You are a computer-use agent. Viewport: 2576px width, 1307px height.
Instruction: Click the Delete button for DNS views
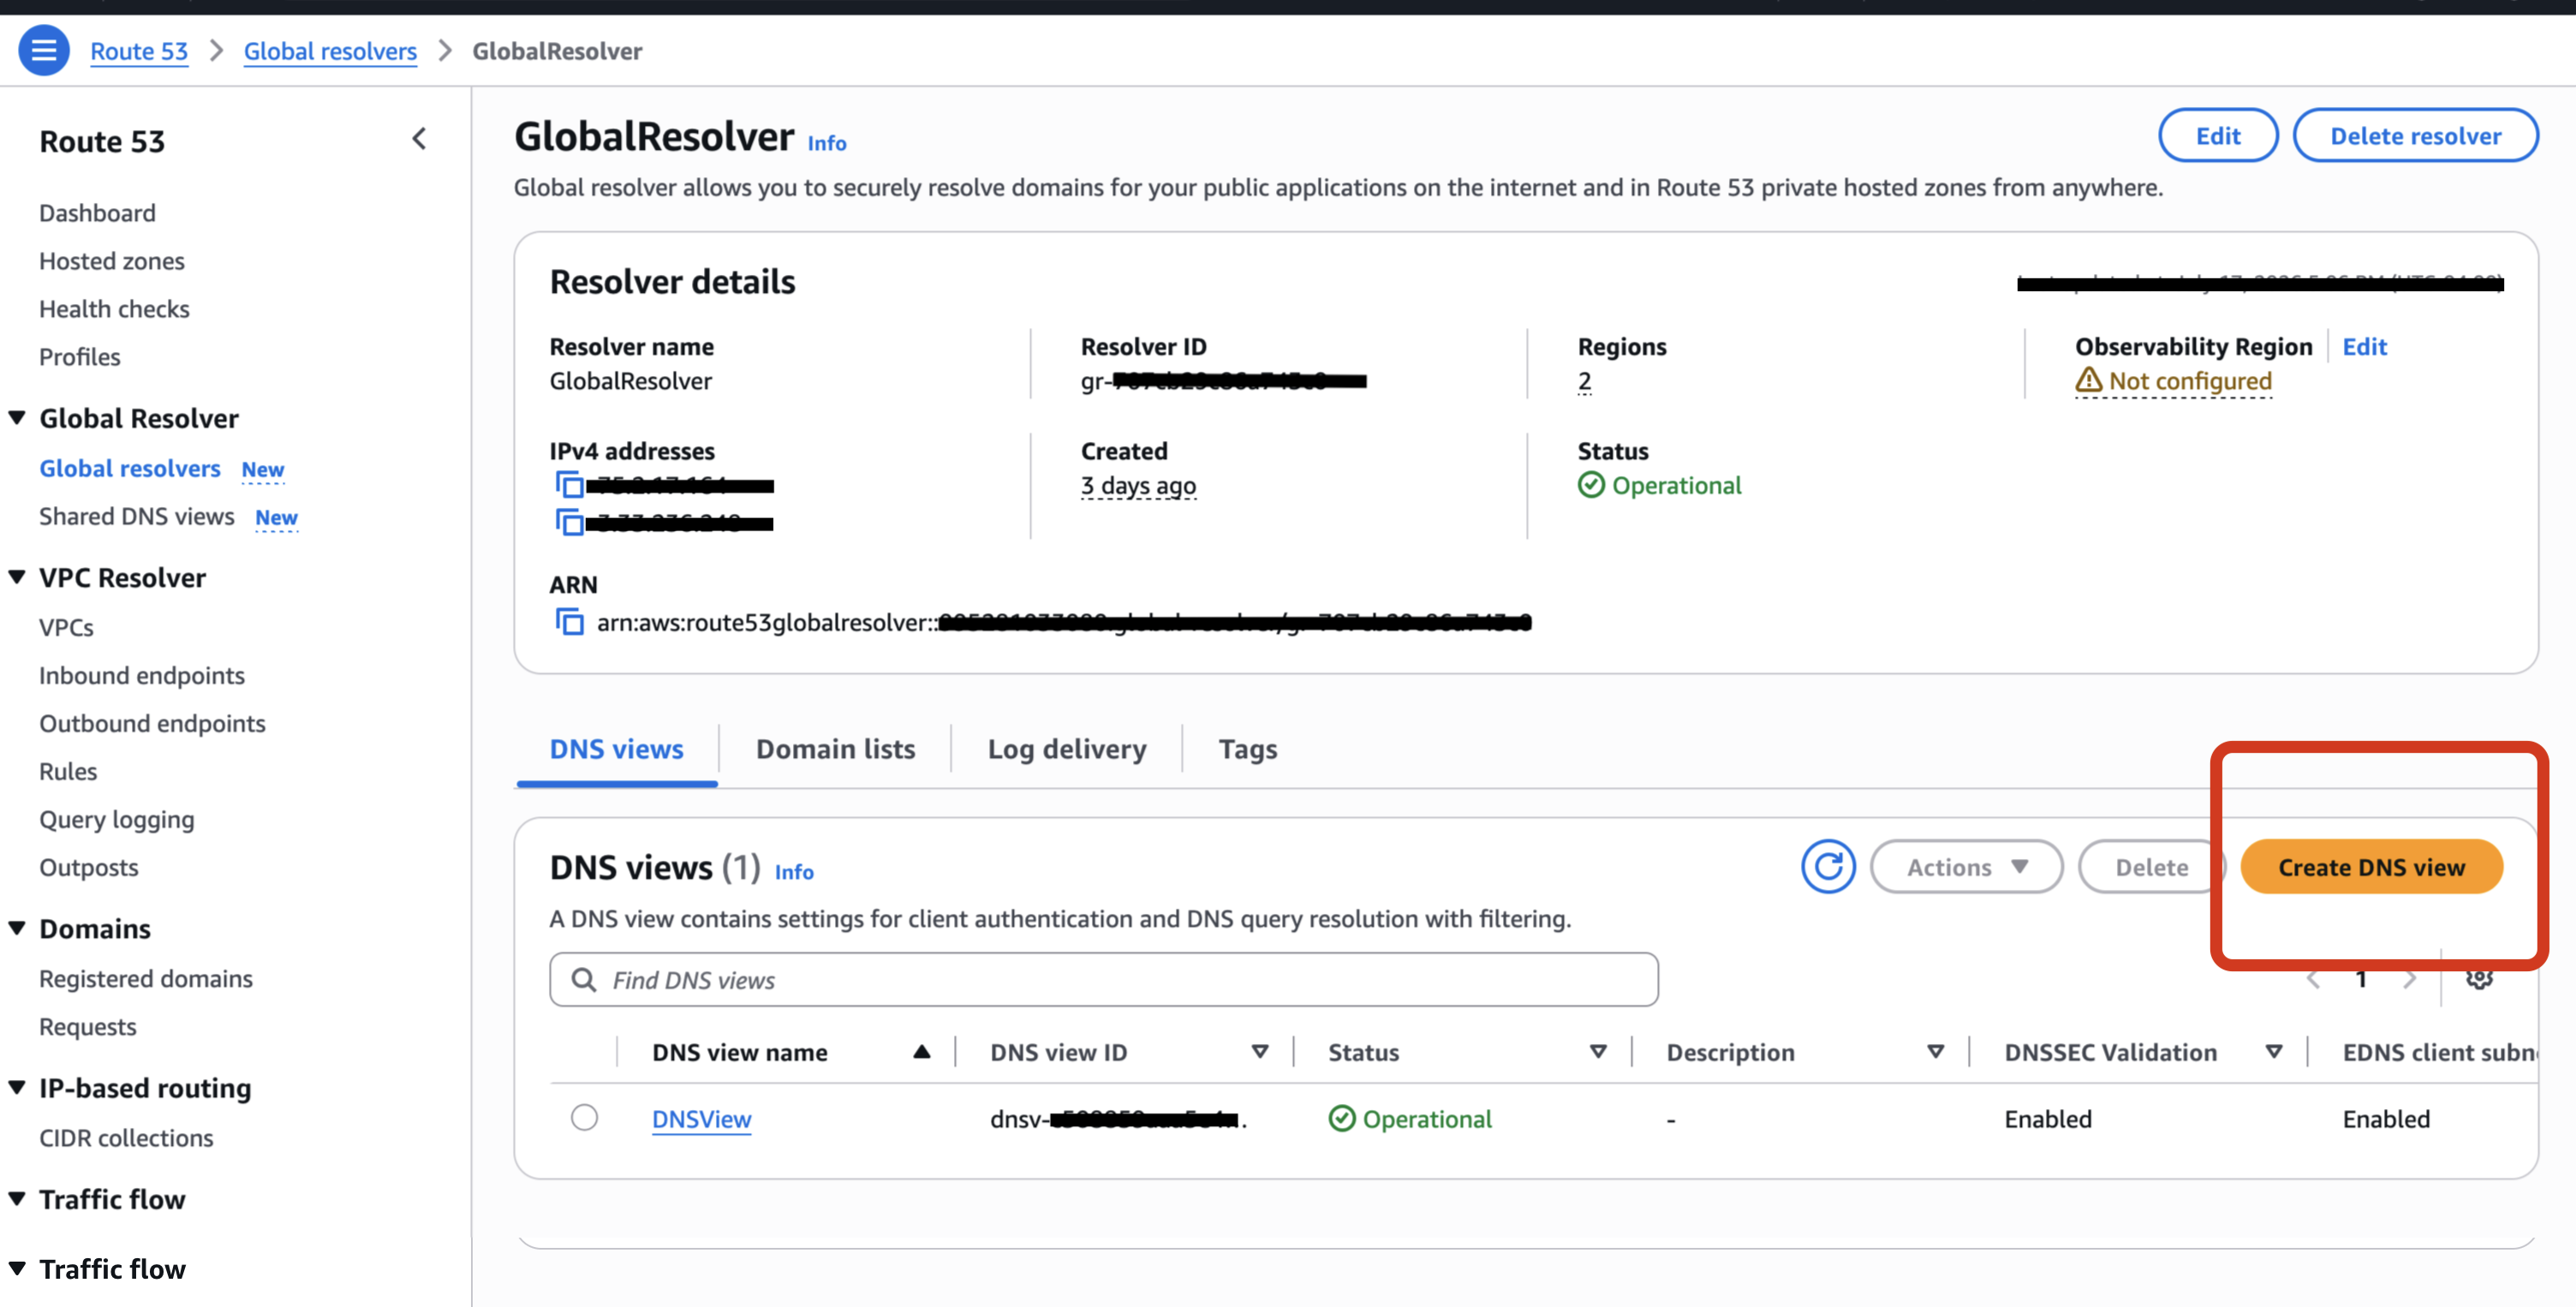point(2151,866)
